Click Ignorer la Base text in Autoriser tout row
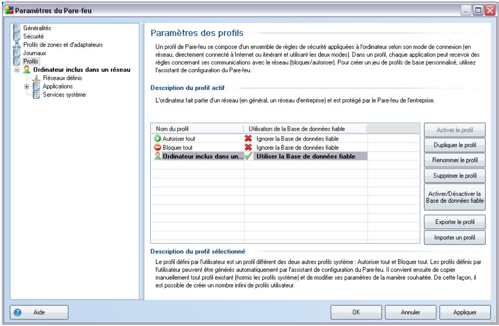 coord(297,139)
